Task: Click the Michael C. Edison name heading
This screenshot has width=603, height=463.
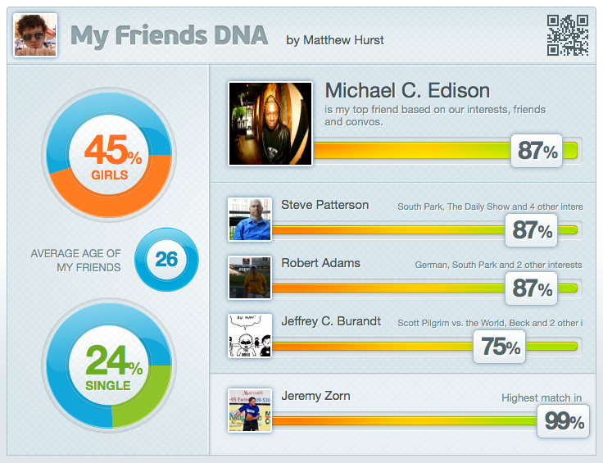Action: pyautogui.click(x=407, y=91)
